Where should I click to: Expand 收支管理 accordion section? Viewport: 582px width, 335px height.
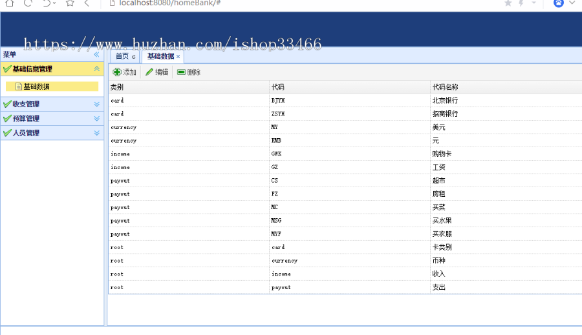point(96,104)
